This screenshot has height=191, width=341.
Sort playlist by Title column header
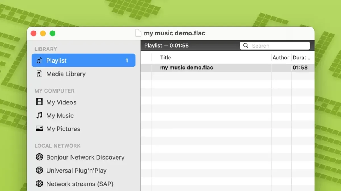[211, 57]
